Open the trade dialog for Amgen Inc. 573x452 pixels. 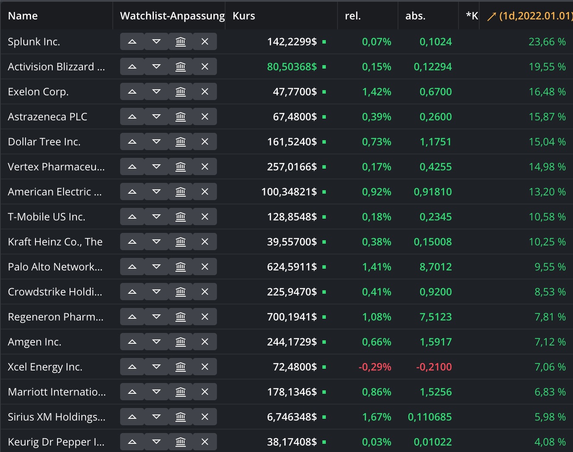point(180,342)
